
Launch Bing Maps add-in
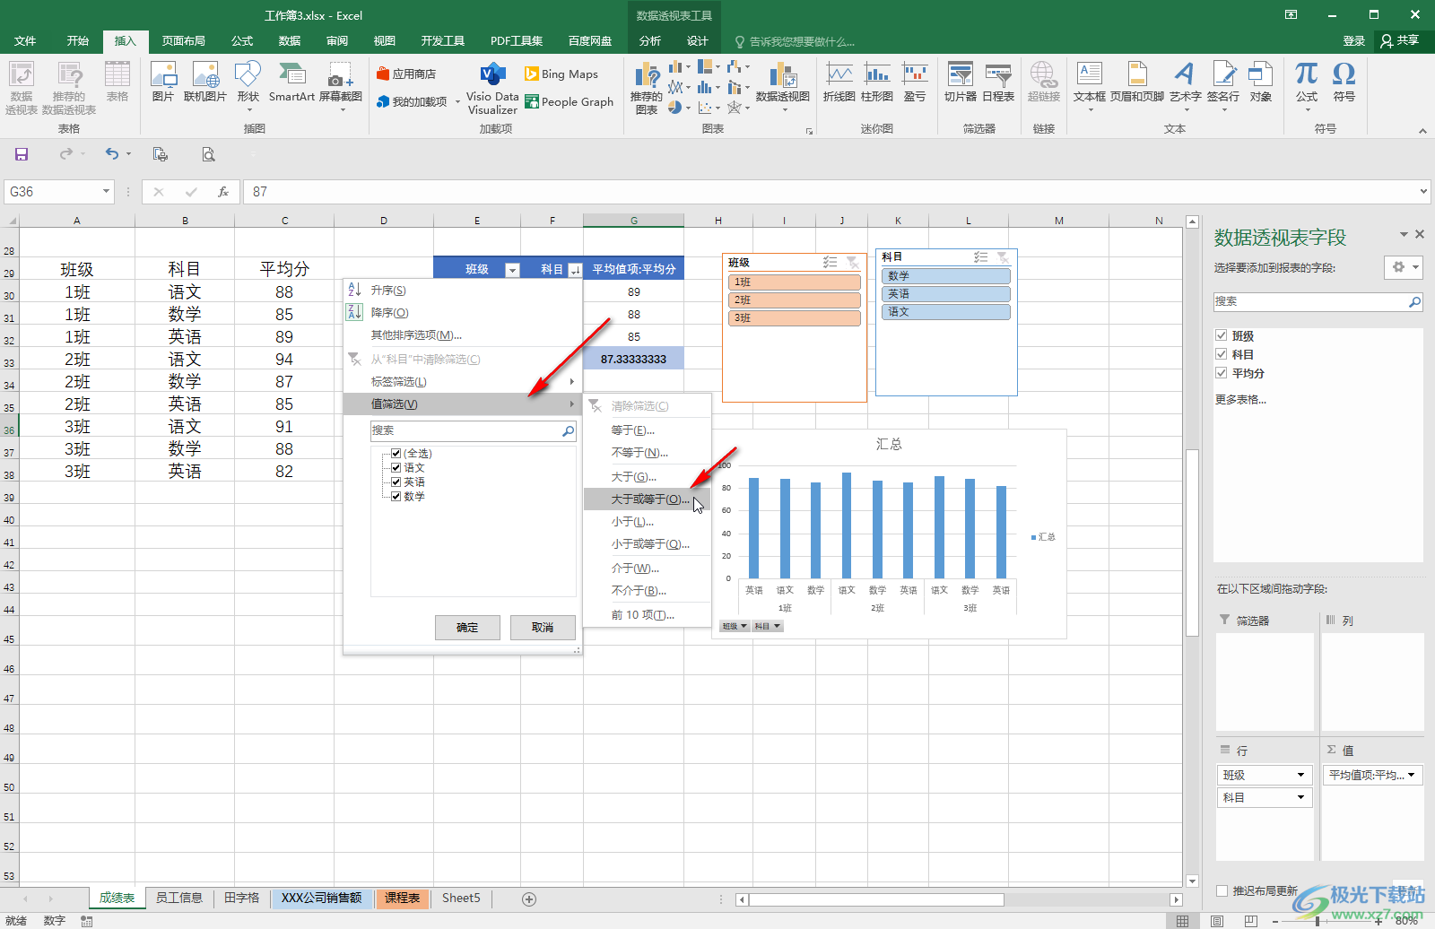[561, 74]
